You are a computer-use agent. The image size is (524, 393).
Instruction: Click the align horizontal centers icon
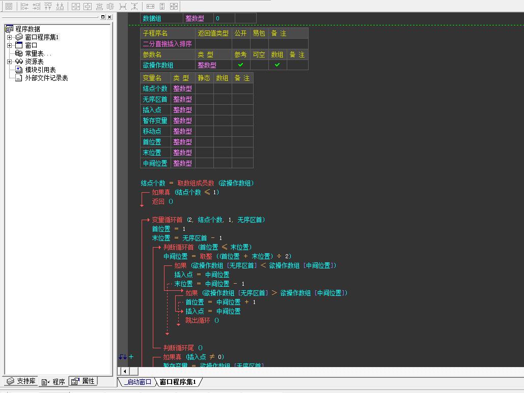pos(99,6)
